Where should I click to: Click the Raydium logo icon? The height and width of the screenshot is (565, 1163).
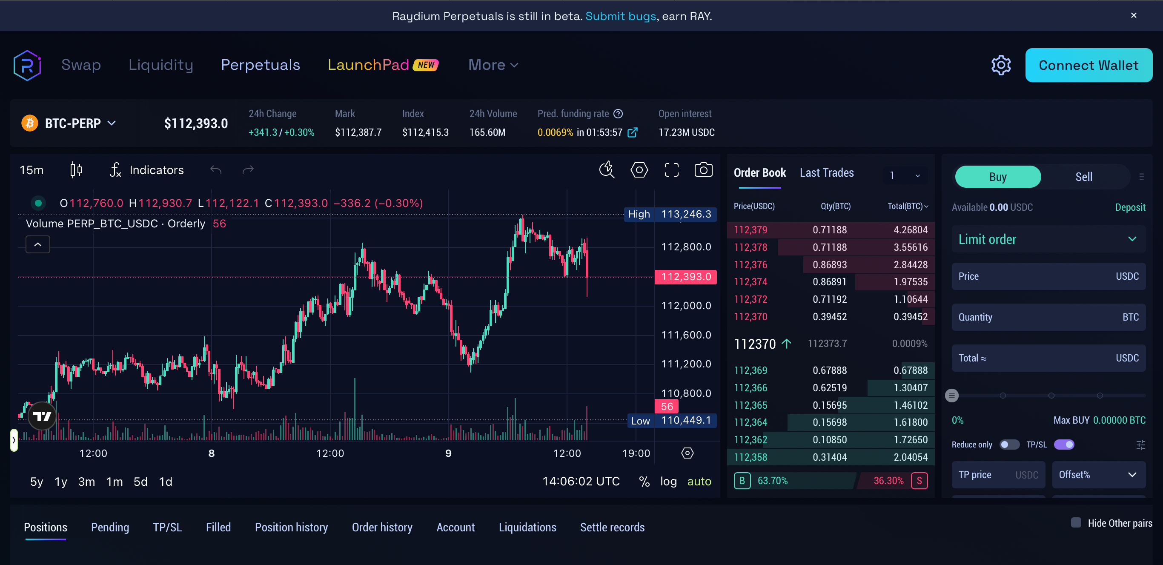(x=27, y=65)
